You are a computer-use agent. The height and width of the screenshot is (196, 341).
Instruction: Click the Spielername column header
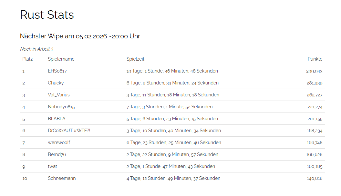(x=61, y=59)
